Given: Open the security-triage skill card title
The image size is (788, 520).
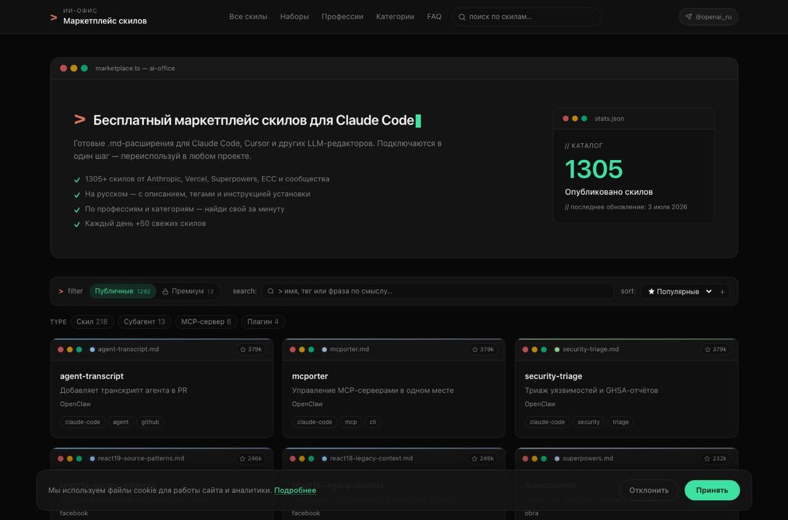Looking at the screenshot, I should click(553, 376).
